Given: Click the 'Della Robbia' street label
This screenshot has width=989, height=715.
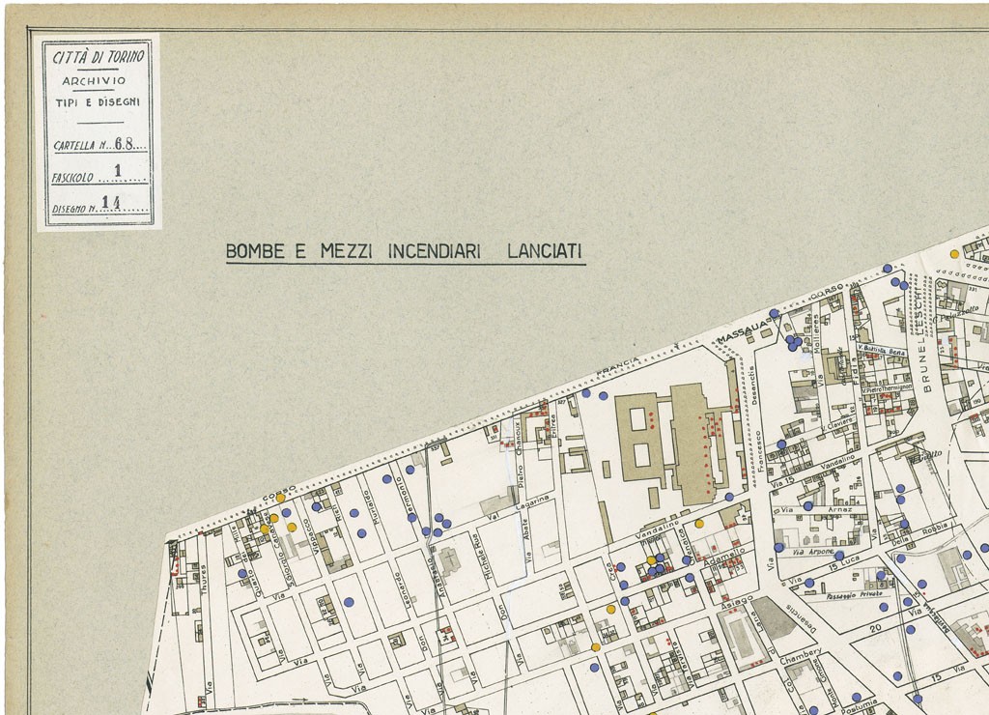Looking at the screenshot, I should point(920,534).
